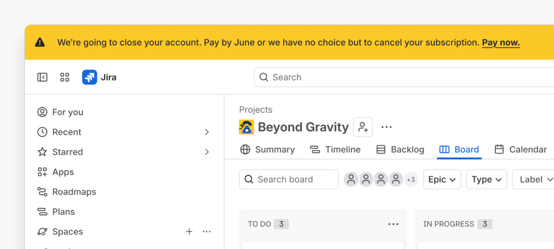Screen dimensions: 554x249
Task: Click the add people icon beside Beyond Gravity
Action: tap(363, 127)
